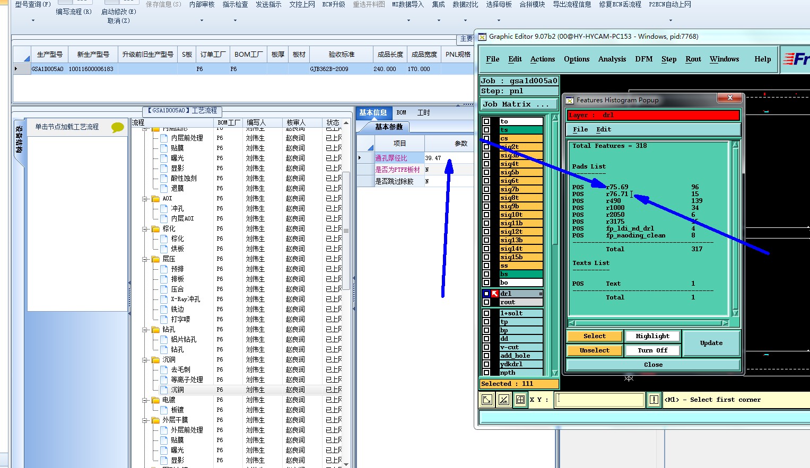Click the folder icon of AOI node
Screen dimensions: 810x468
click(x=155, y=199)
